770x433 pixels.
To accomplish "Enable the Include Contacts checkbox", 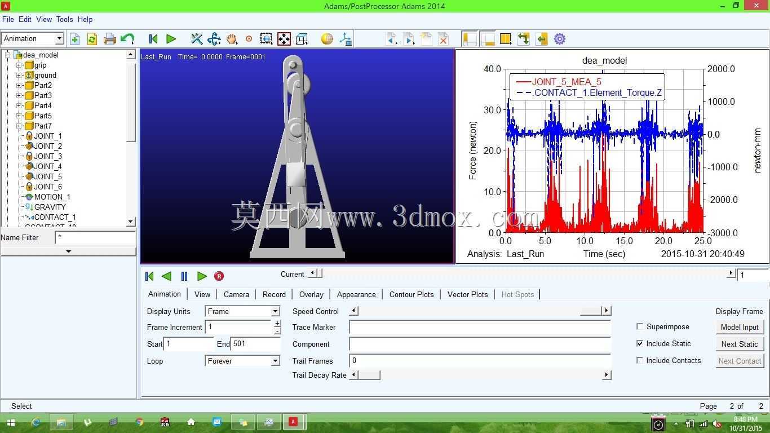I will pos(640,360).
